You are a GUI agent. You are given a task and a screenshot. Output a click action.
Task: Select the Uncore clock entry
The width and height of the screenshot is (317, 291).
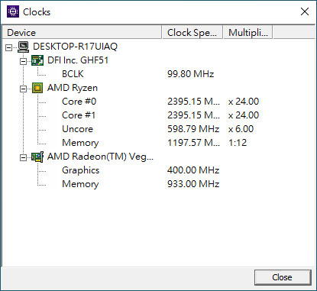(x=77, y=129)
